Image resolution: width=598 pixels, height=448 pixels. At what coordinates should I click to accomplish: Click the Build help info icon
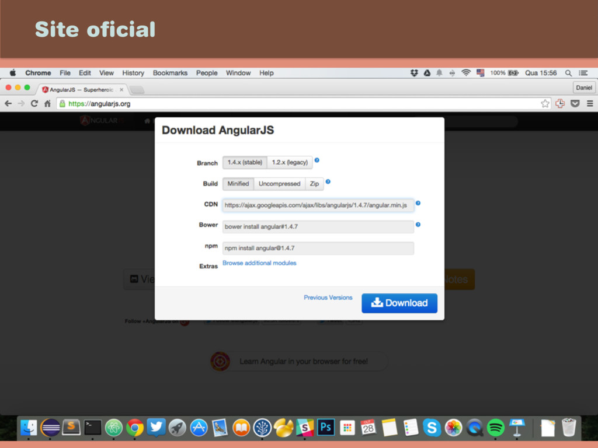pos(328,182)
